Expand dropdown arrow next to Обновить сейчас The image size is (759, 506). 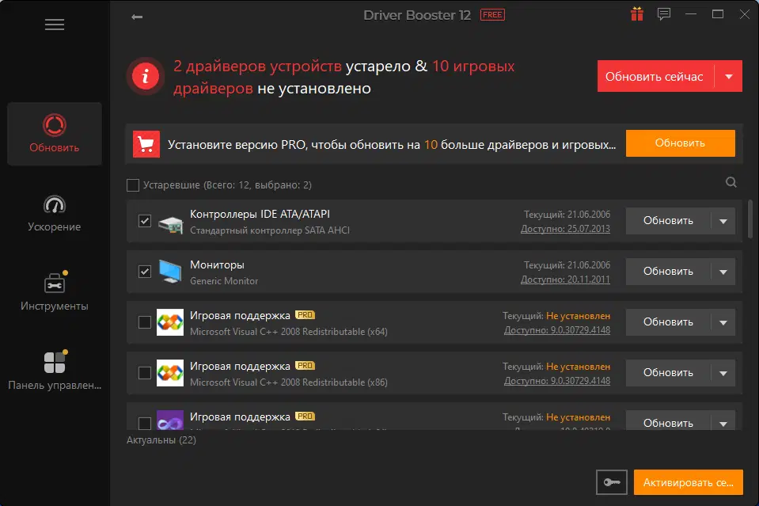coord(728,77)
